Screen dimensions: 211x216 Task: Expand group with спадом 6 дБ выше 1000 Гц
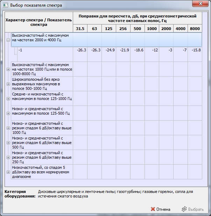[8, 128]
